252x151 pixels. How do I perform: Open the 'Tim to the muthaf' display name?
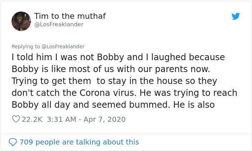(x=70, y=16)
